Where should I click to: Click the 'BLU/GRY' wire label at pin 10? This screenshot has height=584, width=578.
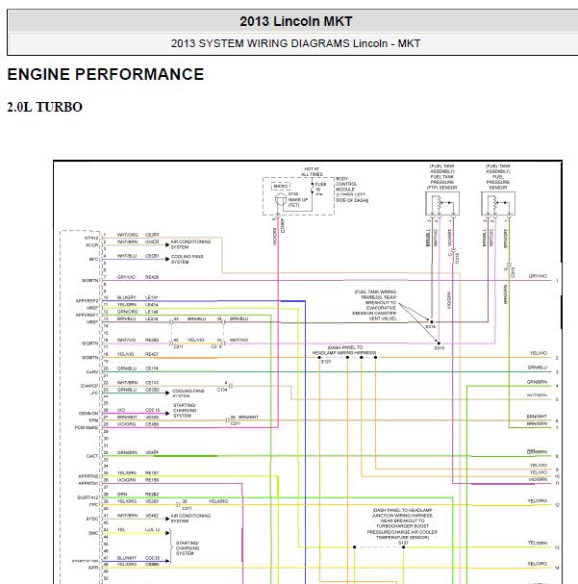click(126, 297)
